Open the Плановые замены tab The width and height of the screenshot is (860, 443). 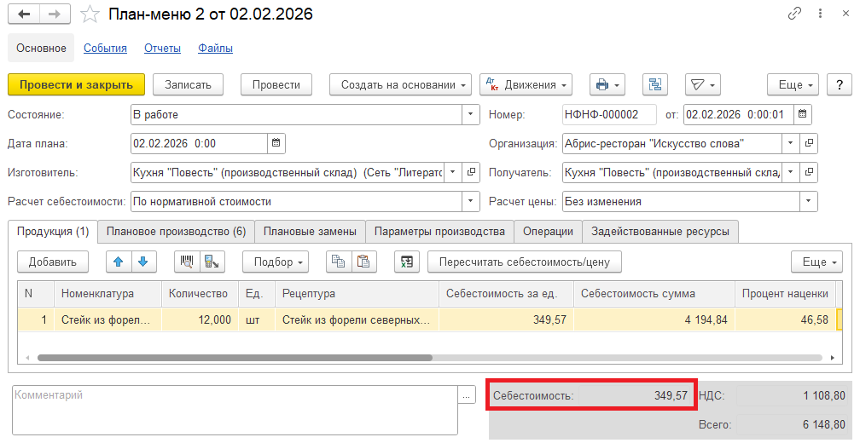[310, 232]
